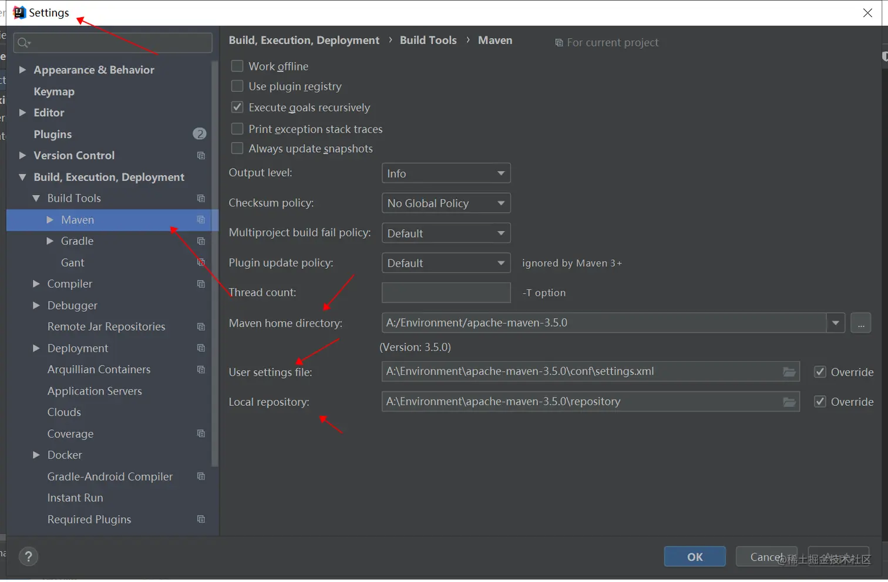
Task: Select Keymap in the settings tree
Action: [54, 92]
